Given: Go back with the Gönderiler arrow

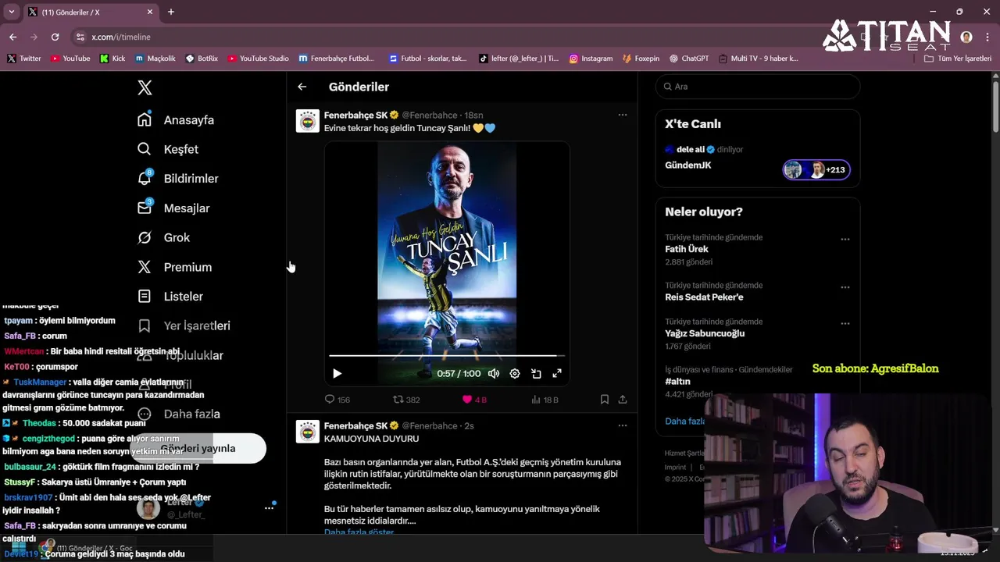Looking at the screenshot, I should pyautogui.click(x=302, y=87).
